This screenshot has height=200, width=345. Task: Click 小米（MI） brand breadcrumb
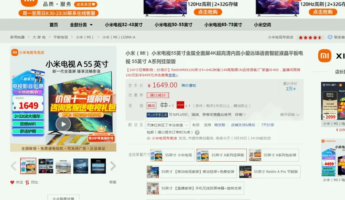85,37
